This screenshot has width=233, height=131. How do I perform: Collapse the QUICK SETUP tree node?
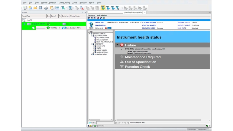[x=92, y=44]
